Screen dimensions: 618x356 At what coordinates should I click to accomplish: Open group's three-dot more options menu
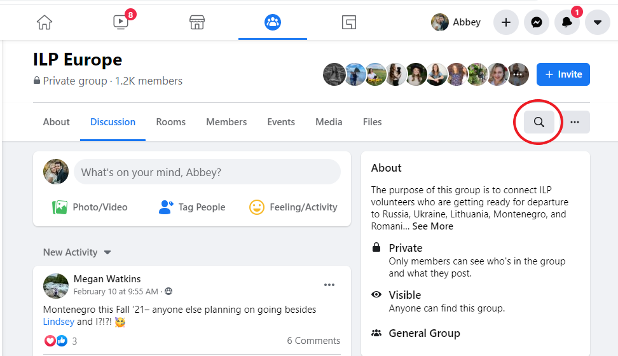575,122
